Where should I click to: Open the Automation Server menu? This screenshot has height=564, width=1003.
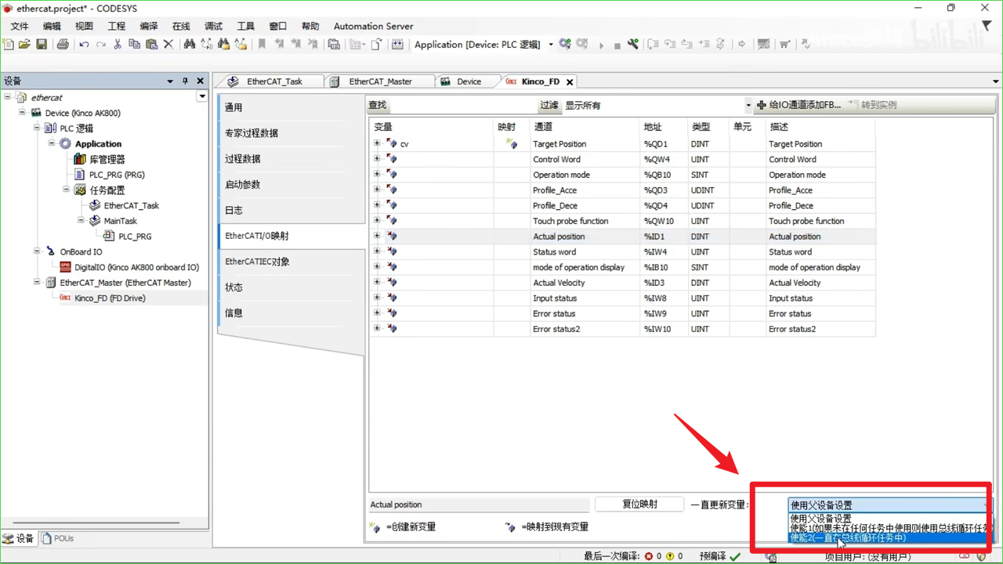pyautogui.click(x=373, y=26)
